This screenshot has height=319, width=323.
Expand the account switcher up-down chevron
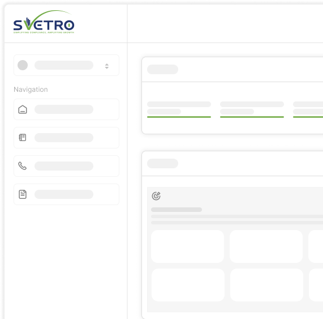107,66
